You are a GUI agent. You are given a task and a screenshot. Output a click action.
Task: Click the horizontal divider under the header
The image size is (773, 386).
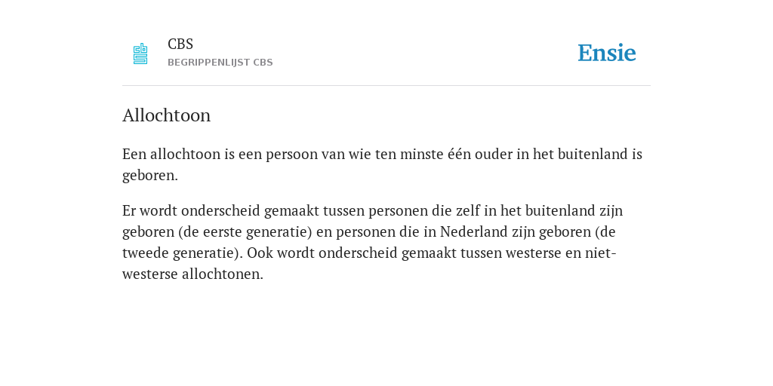tap(386, 86)
